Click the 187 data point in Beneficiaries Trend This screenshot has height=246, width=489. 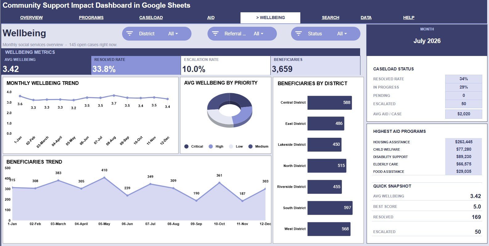tap(242, 201)
